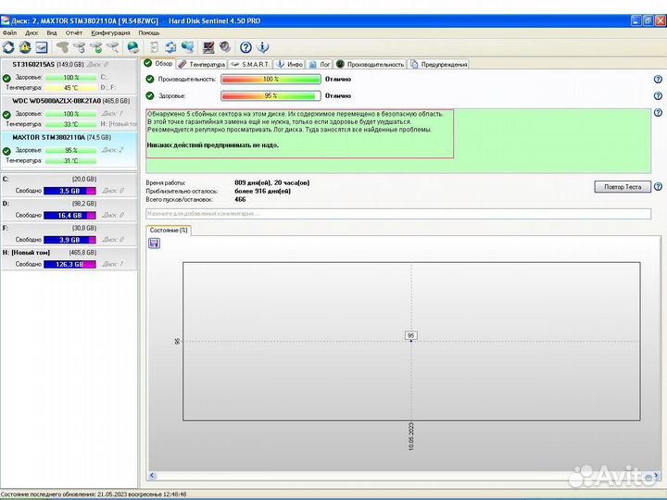667x500 pixels.
Task: Click the blue info icon in the toolbar
Action: 263,47
